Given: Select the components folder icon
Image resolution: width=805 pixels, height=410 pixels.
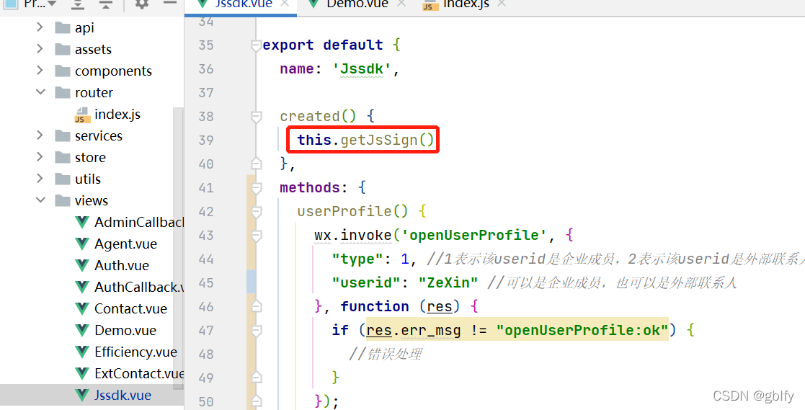Looking at the screenshot, I should (x=63, y=71).
